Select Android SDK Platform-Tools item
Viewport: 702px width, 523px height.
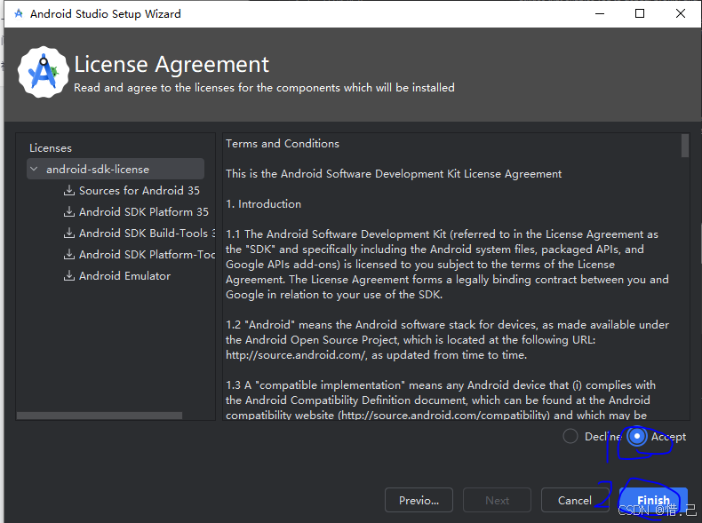[x=148, y=254]
